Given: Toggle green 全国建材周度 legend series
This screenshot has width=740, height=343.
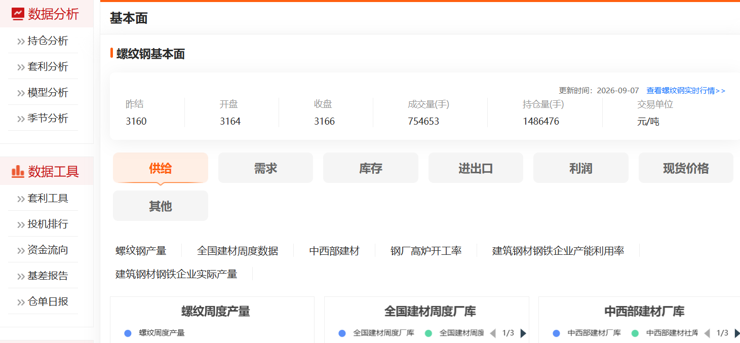Looking at the screenshot, I should click(x=454, y=333).
